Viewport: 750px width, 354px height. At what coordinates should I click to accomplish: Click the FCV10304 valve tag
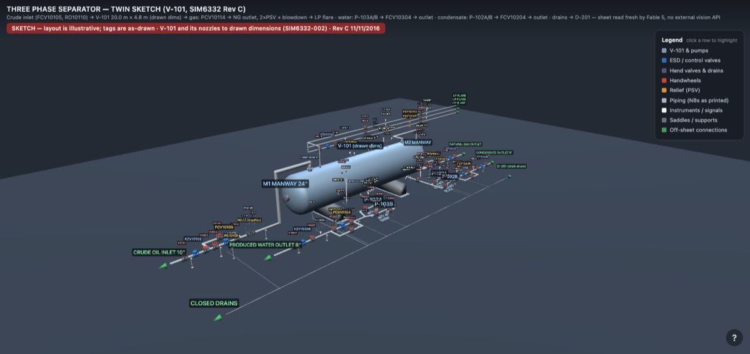coord(342,212)
